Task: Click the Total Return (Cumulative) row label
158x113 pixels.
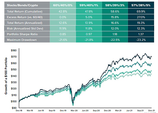Action: pyautogui.click(x=25, y=11)
